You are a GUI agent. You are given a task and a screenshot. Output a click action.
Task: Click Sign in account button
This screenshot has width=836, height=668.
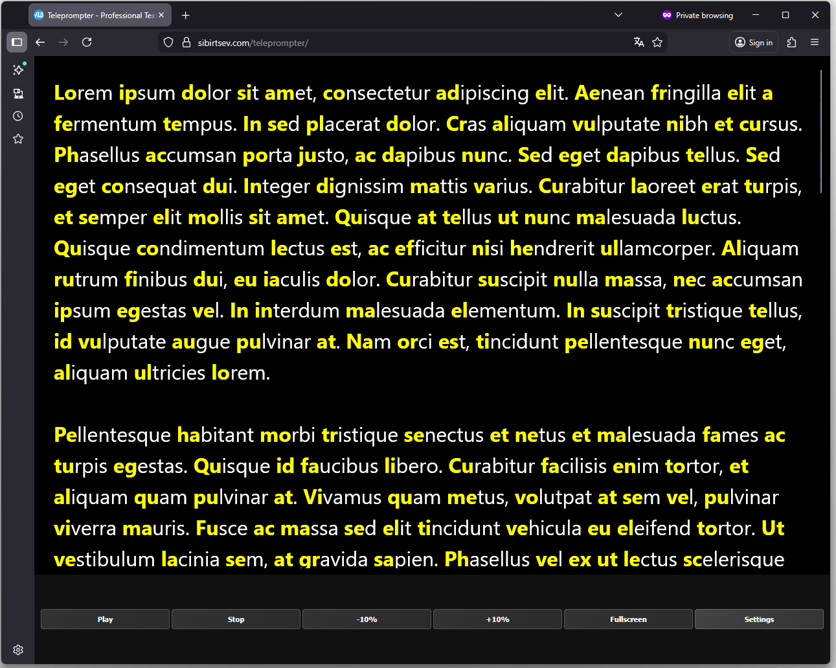pyautogui.click(x=754, y=42)
